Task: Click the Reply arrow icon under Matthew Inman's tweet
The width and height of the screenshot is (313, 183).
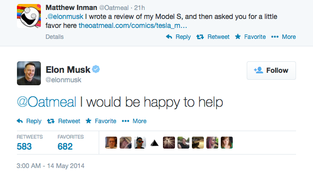Action: [169, 37]
